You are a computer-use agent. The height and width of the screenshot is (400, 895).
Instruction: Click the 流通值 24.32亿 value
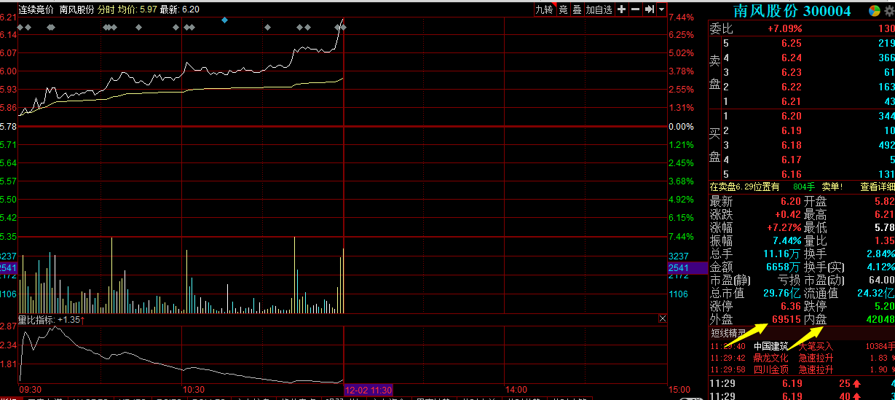tap(875, 293)
